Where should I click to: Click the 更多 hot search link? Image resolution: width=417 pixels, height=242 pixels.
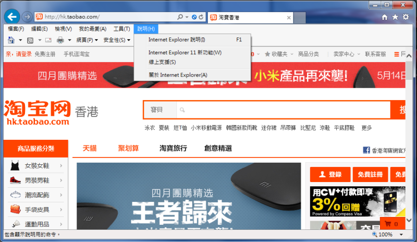(366, 128)
